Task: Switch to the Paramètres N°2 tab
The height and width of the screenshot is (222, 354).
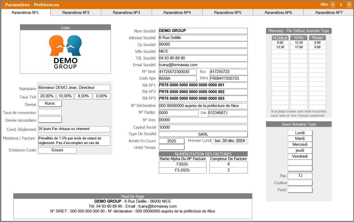Action: [76, 12]
